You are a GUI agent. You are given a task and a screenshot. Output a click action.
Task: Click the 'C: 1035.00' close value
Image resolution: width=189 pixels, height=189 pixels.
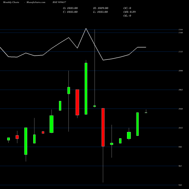[x=70, y=12]
